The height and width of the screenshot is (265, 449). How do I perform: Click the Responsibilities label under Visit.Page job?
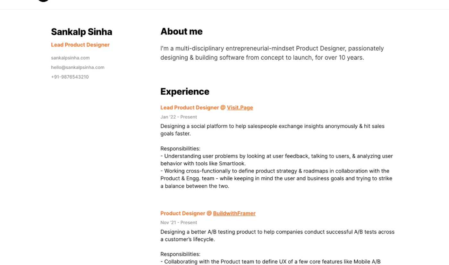180,149
